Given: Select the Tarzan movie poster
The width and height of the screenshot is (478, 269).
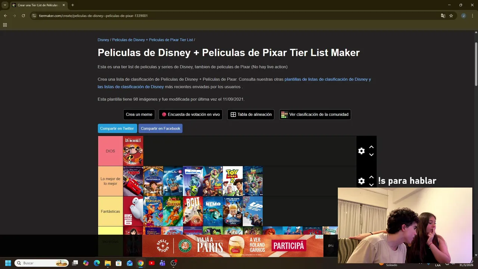Looking at the screenshot, I should click(173, 211).
